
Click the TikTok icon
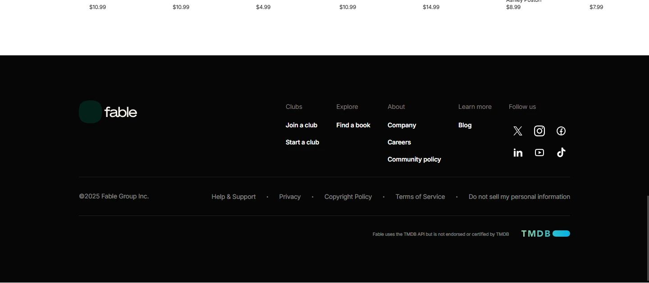pyautogui.click(x=561, y=153)
